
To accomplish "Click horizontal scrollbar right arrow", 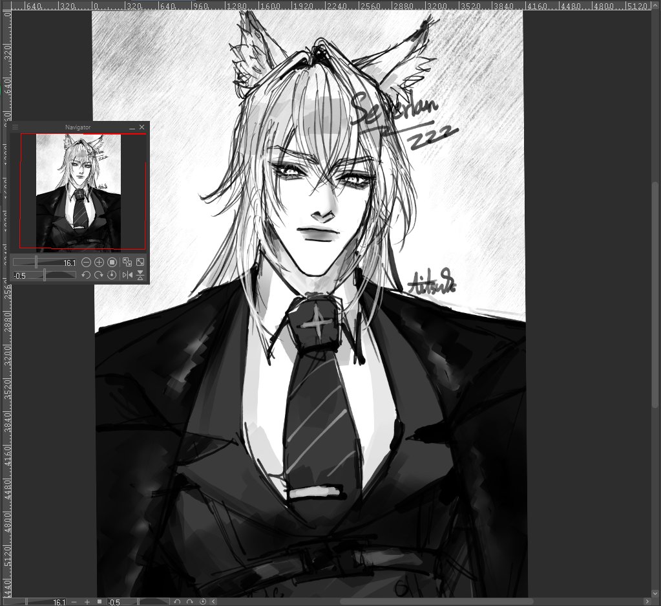I will pos(647,601).
